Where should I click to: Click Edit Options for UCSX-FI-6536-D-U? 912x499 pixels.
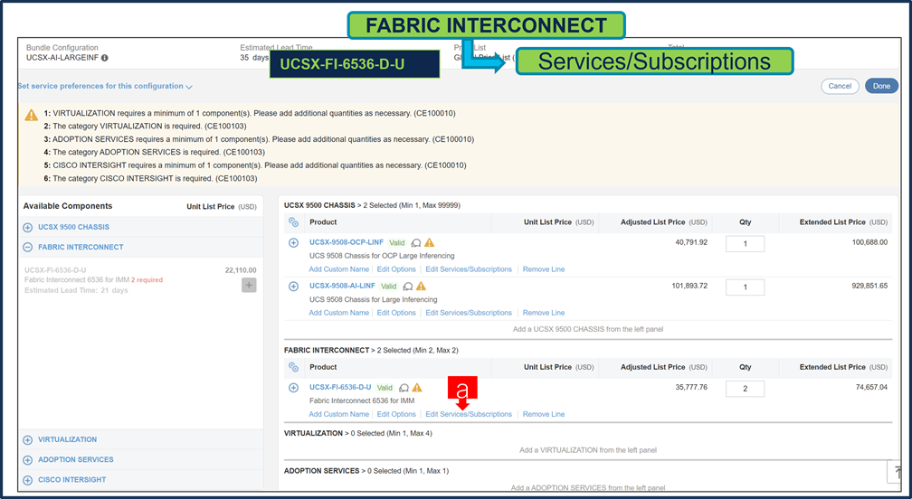pos(396,414)
